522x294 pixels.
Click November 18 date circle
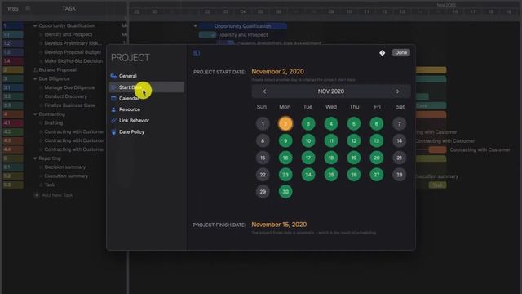coord(331,158)
